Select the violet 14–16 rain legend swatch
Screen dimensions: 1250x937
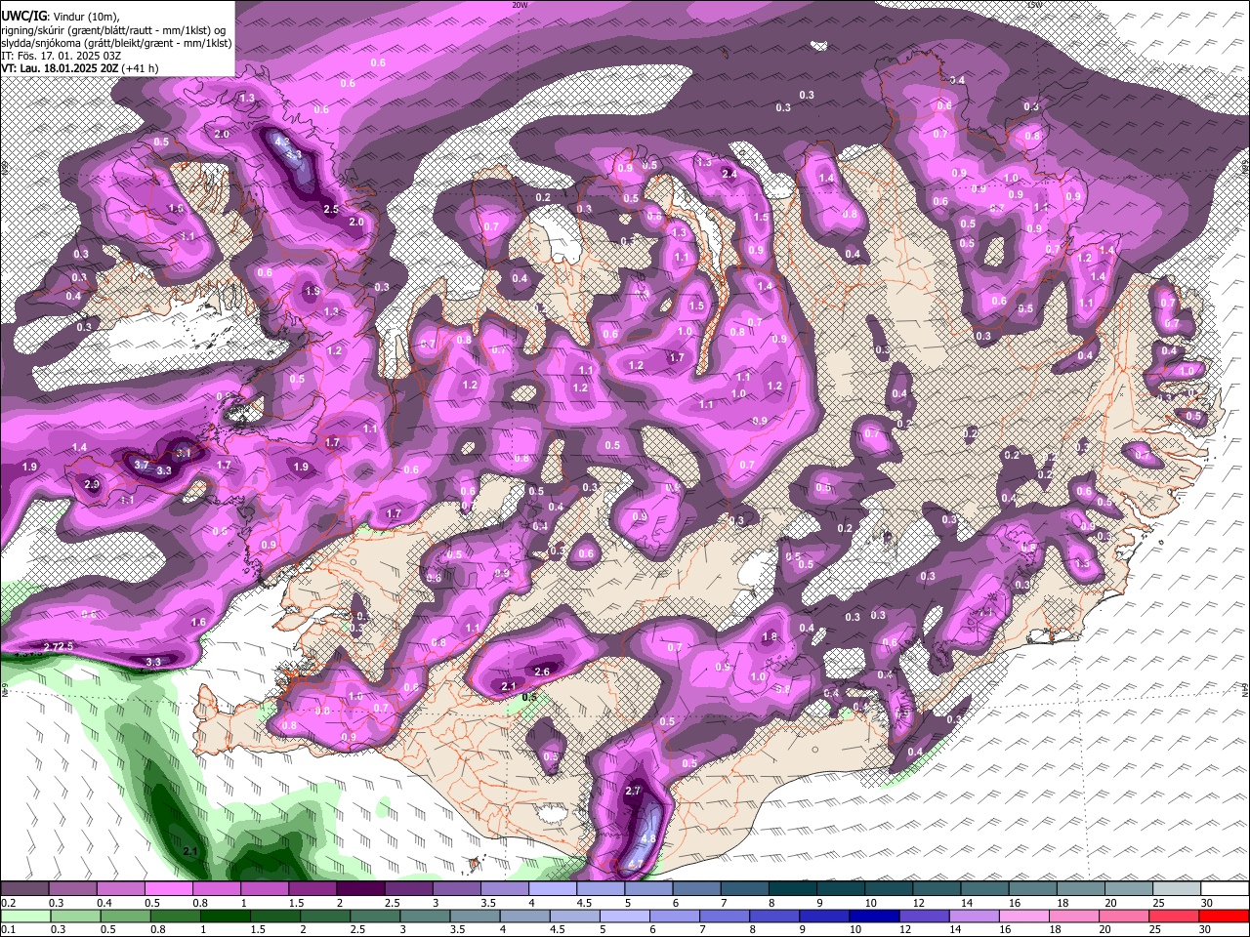[x=973, y=916]
